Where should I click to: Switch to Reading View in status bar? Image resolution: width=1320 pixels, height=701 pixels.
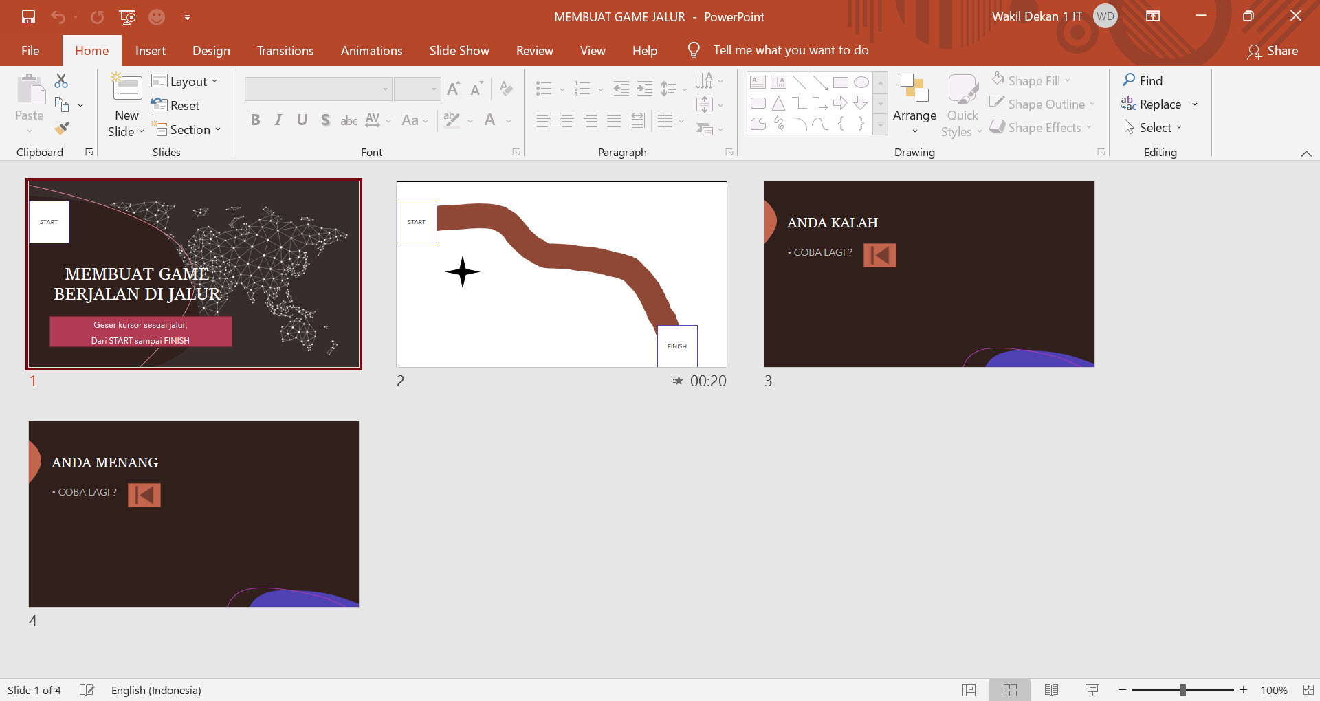1051,690
